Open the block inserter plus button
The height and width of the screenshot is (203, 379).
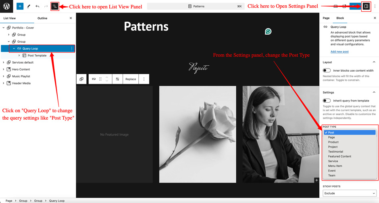click(x=20, y=6)
